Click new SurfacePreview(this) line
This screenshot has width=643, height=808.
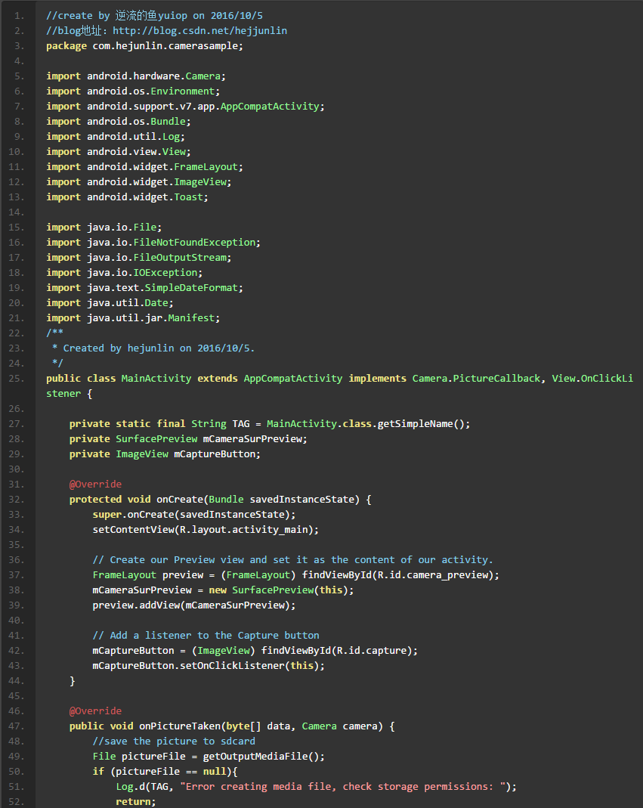coord(223,590)
